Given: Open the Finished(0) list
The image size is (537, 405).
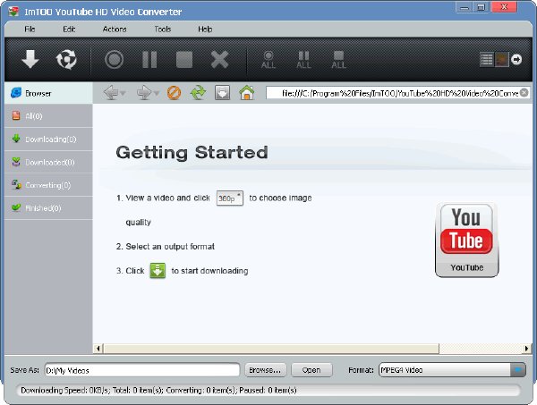Looking at the screenshot, I should coord(48,208).
